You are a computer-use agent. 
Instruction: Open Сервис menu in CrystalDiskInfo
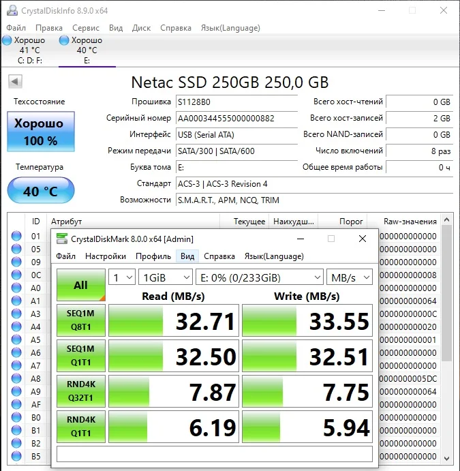click(86, 28)
